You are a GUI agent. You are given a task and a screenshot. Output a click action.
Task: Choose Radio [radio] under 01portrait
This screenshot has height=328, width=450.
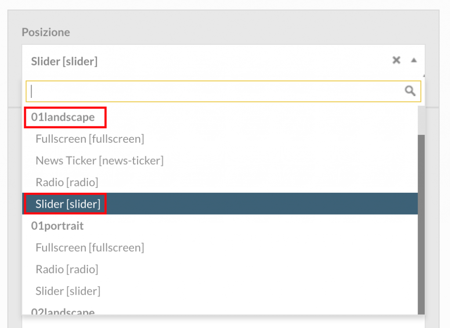pos(67,269)
